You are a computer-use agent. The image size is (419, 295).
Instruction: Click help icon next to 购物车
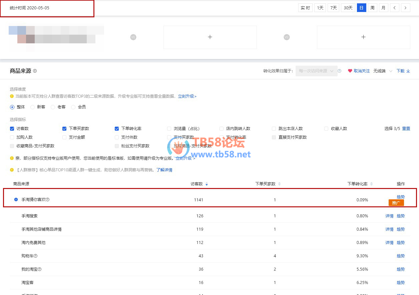36,256
